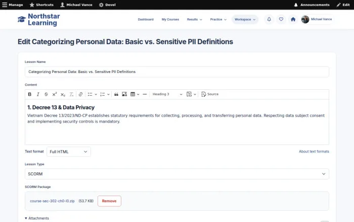Screen dimensions: 354x222
Task: Insert a numbered list
Action: pyautogui.click(x=103, y=94)
